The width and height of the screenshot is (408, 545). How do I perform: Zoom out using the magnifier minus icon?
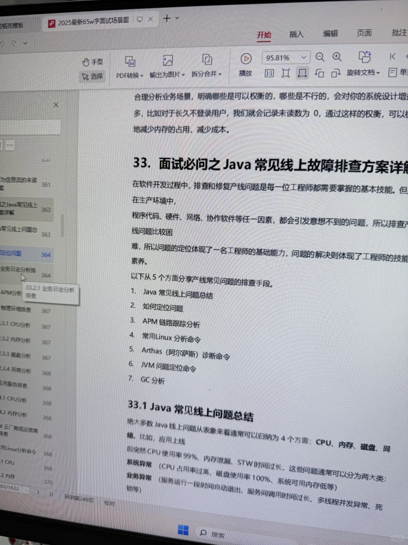[320, 57]
